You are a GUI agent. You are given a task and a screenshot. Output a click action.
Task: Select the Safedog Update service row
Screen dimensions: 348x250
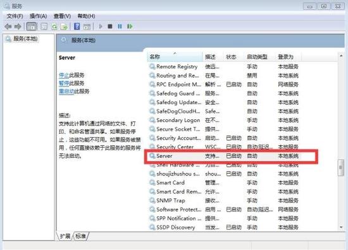[x=224, y=102]
